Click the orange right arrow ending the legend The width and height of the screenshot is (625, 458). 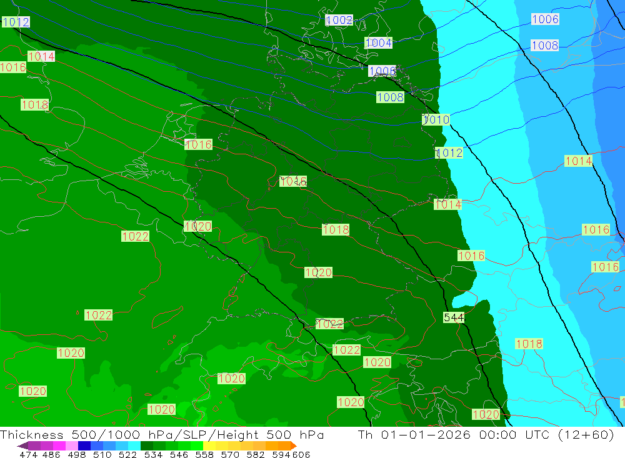(293, 446)
